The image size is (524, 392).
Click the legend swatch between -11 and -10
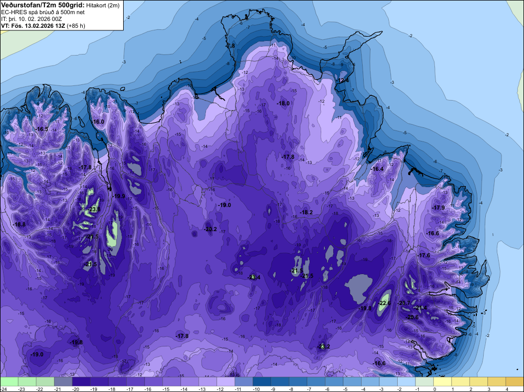244,382
